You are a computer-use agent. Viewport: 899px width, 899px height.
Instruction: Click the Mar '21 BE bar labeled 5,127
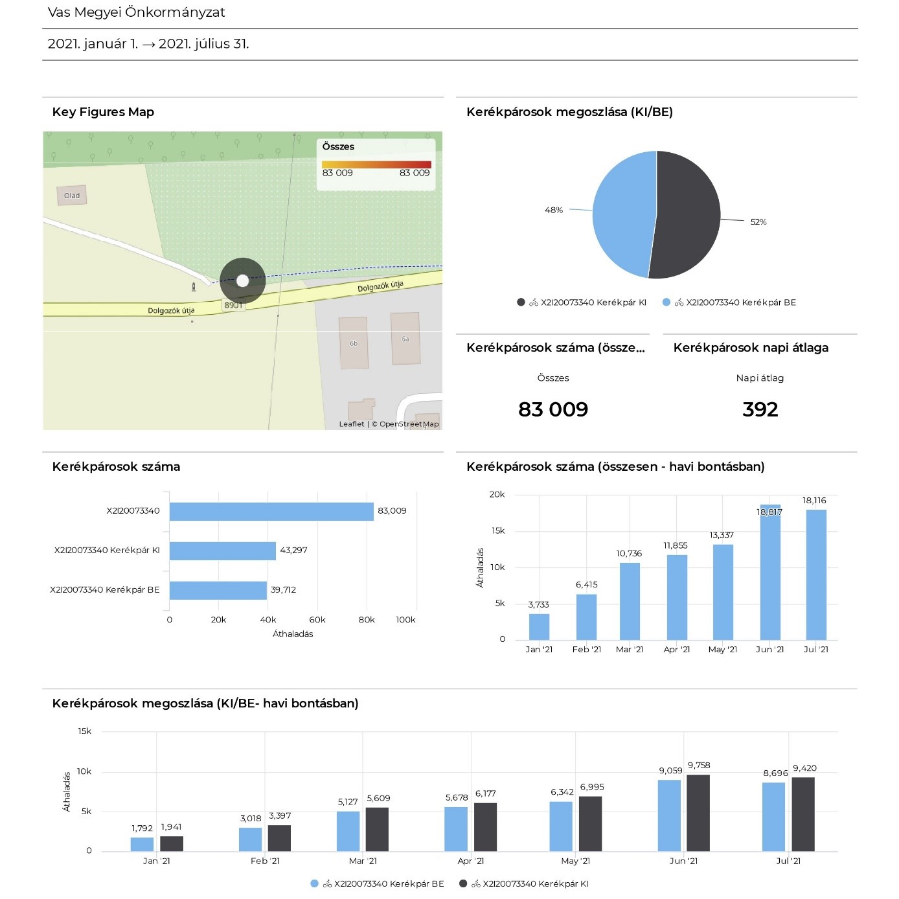(348, 831)
